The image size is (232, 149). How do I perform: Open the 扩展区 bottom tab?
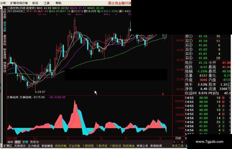coord(8,146)
